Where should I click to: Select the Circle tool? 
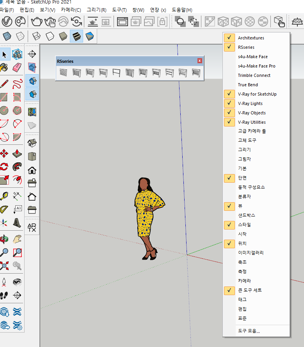click(4, 110)
